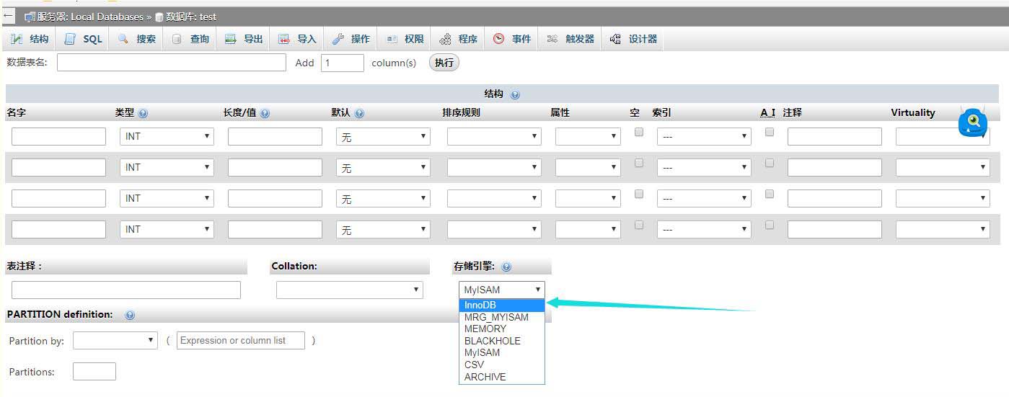Viewport: 1009px width, 397px height.
Task: Open the 程序 routines tab
Action: pyautogui.click(x=459, y=39)
